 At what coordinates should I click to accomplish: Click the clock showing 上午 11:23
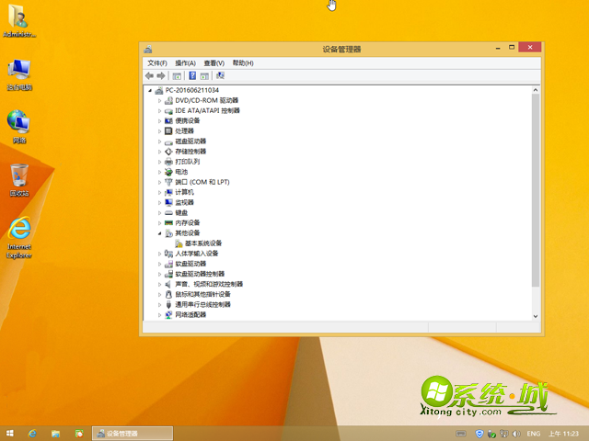[x=563, y=434]
